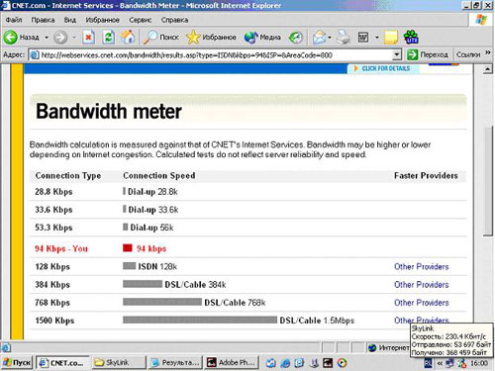Click the '94 Kbps - You' text
495x371 pixels.
tap(61, 248)
